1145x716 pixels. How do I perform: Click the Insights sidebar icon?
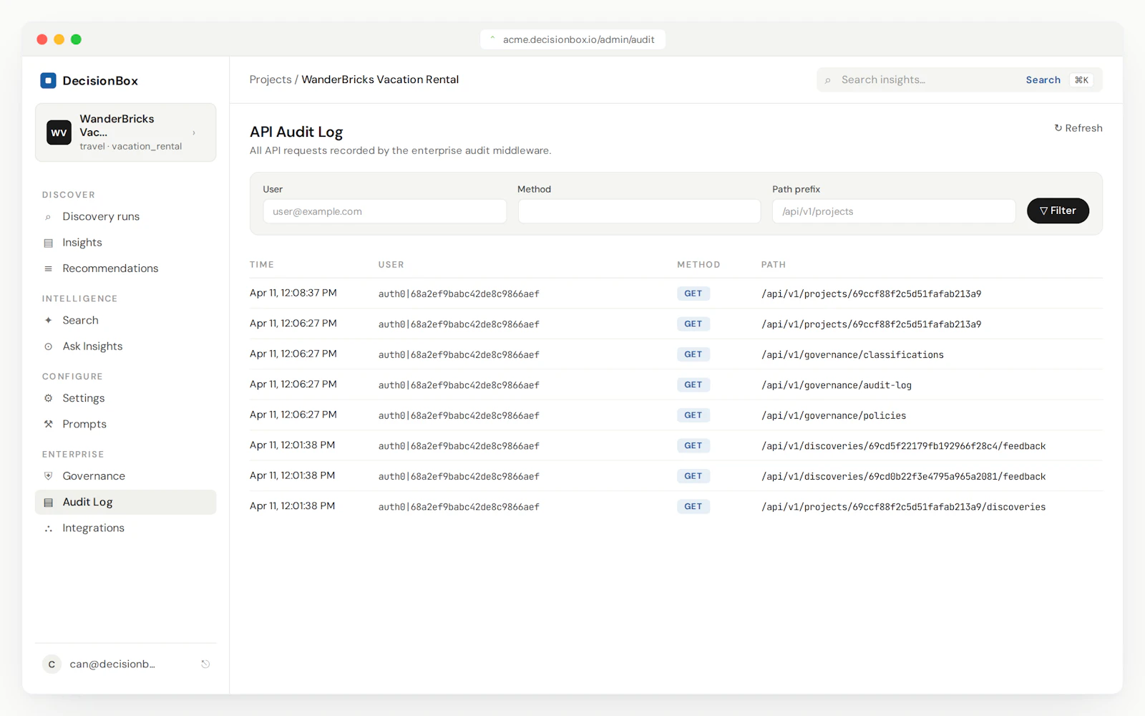click(48, 243)
